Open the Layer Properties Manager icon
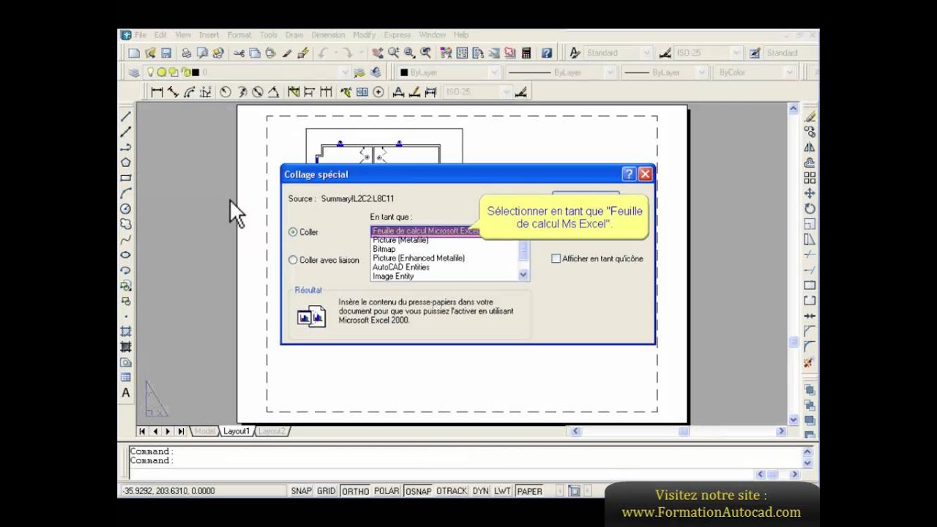 tap(134, 72)
